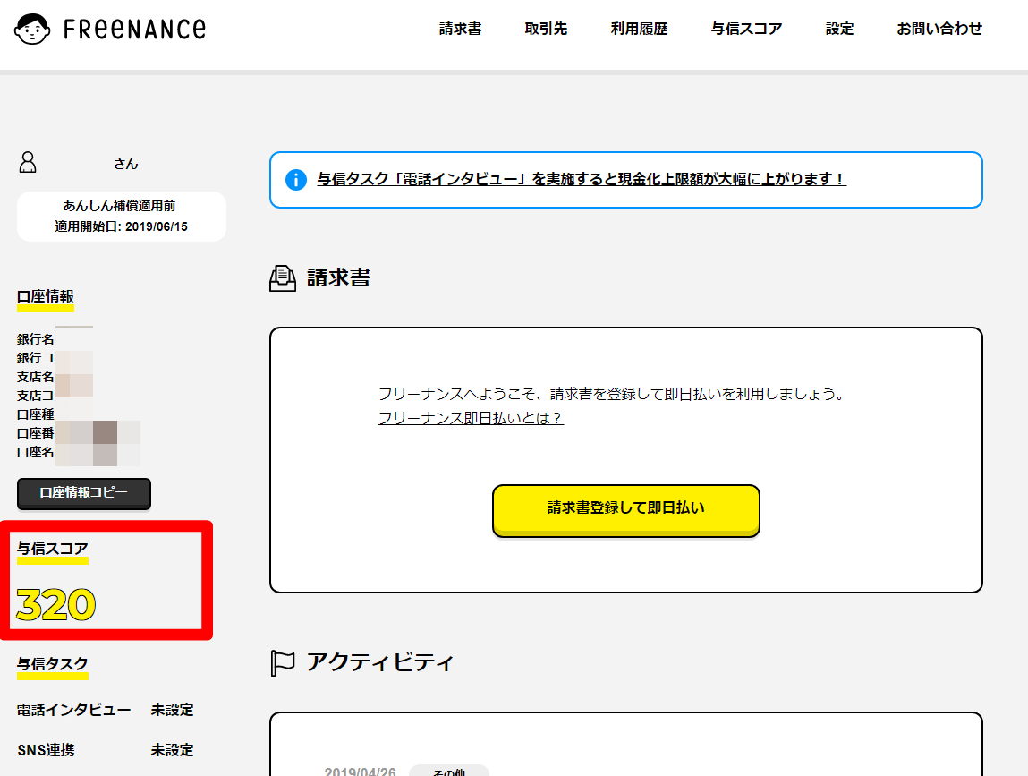This screenshot has width=1028, height=776.
Task: Click the 銀行名 label in account info
Action: click(36, 339)
